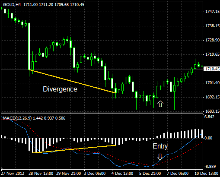The height and width of the screenshot is (177, 220).
Task: Click the 1692.15 price scale label
Action: click(212, 97)
